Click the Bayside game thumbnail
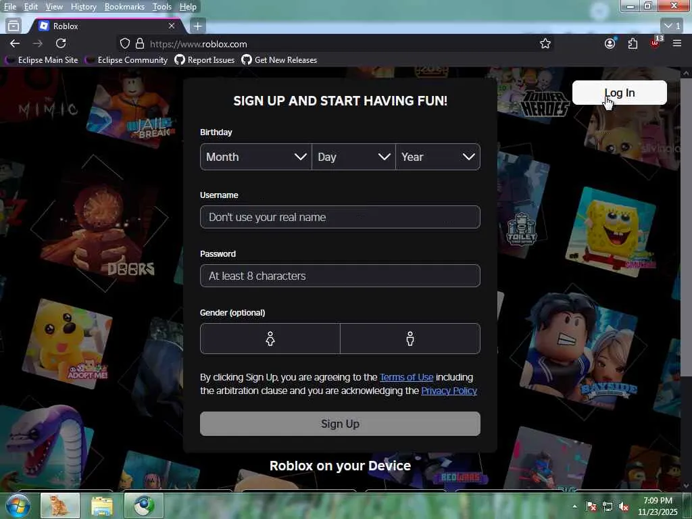 578,351
